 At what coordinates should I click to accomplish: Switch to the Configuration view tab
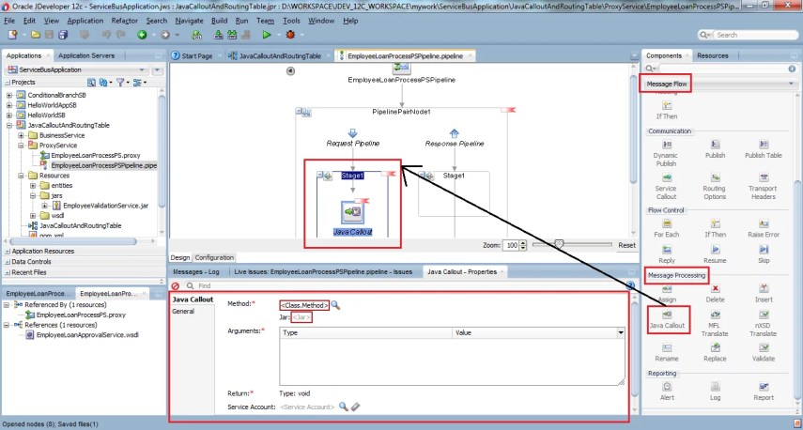pyautogui.click(x=214, y=257)
